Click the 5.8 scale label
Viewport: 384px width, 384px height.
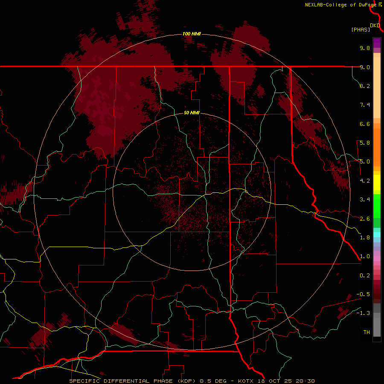click(365, 143)
